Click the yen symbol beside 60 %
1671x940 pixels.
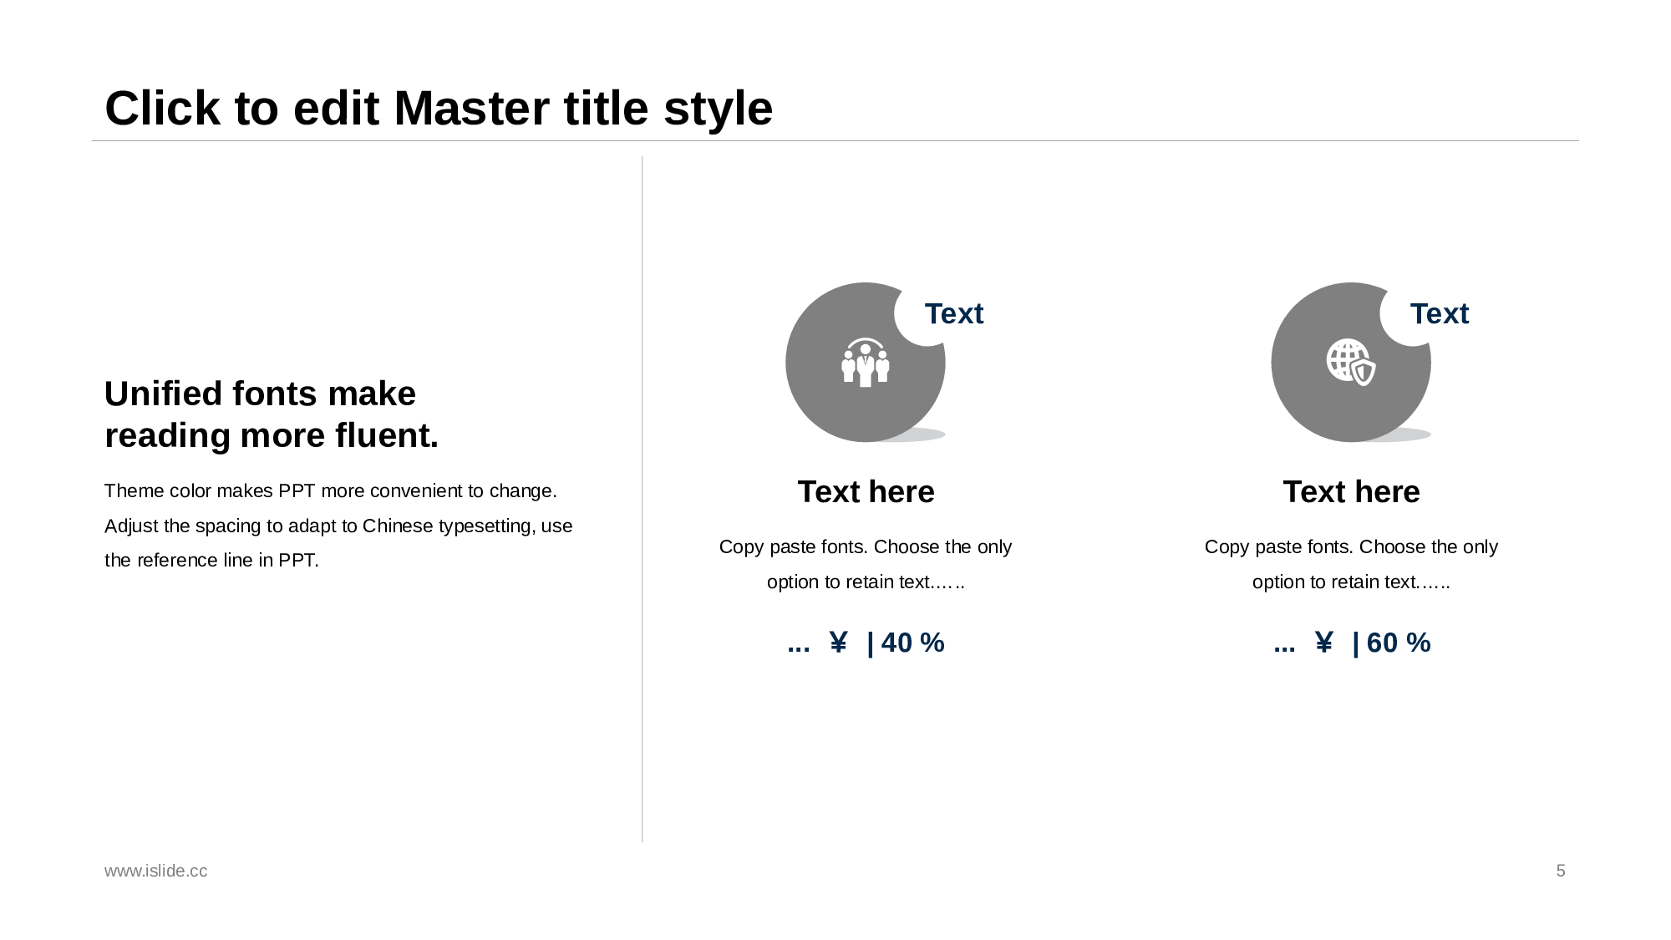point(1323,643)
